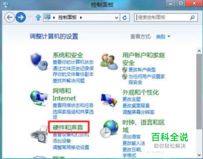The width and height of the screenshot is (203, 159).
Task: Click the 搜索控制面板 search field
Action: point(162,17)
